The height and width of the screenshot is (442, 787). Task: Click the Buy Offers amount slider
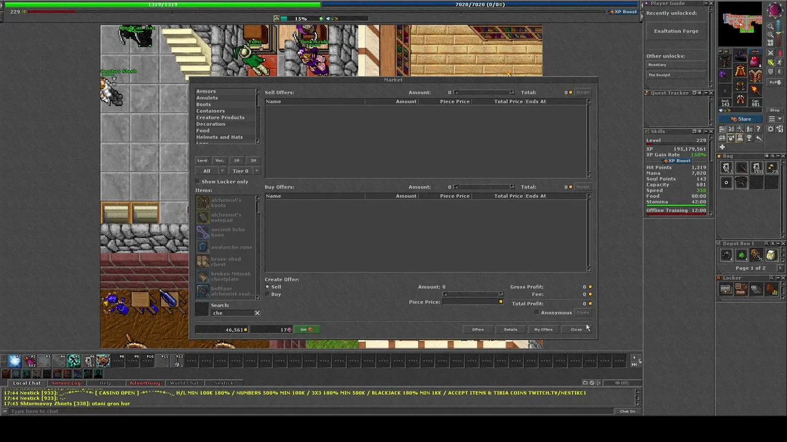point(484,187)
